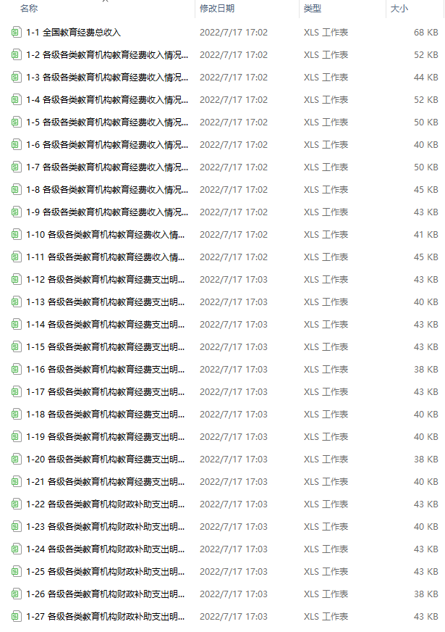Click the file icon beside 1-10
Image resolution: width=445 pixels, height=632 pixels.
[x=16, y=235]
